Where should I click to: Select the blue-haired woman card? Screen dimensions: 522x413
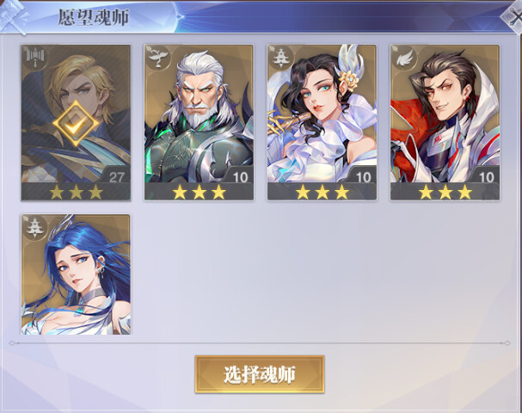click(x=76, y=274)
